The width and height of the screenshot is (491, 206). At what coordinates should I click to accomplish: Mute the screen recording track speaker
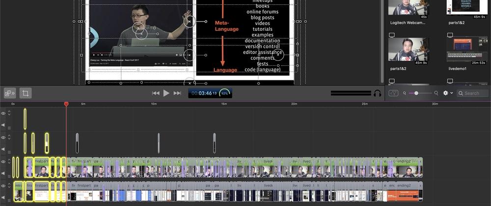pos(3,197)
